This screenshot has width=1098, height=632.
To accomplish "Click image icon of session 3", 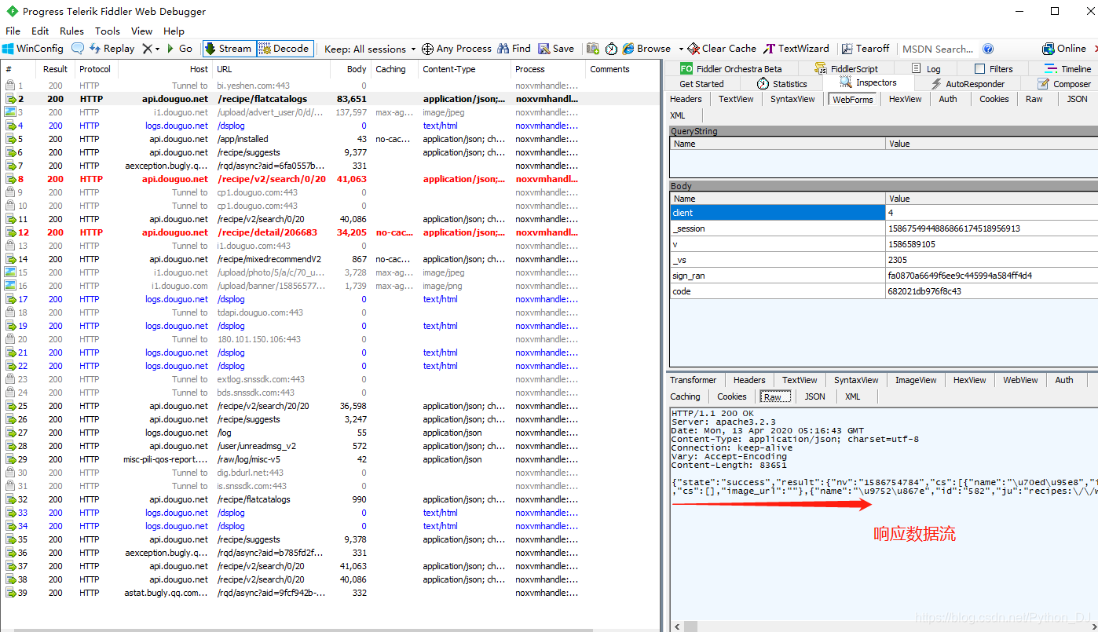I will 10,112.
